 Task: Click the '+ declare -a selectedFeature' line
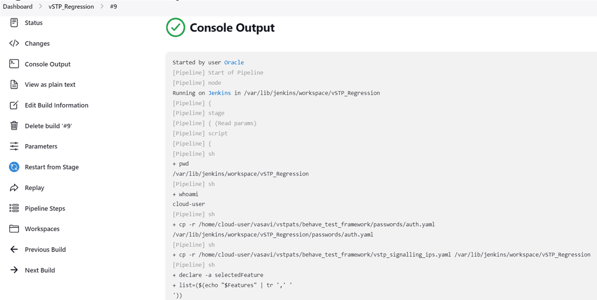pos(218,275)
